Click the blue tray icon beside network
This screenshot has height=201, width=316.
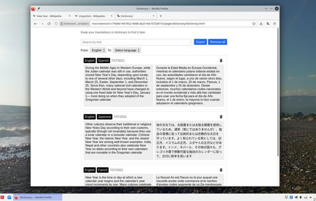(x=291, y=197)
